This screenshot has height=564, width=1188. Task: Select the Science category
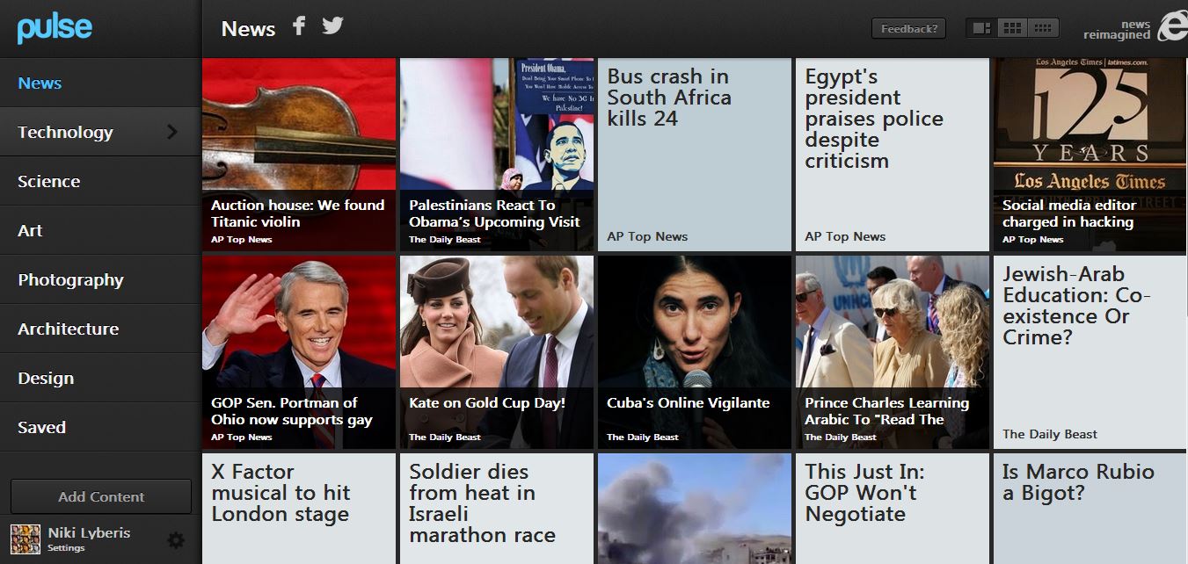point(100,181)
